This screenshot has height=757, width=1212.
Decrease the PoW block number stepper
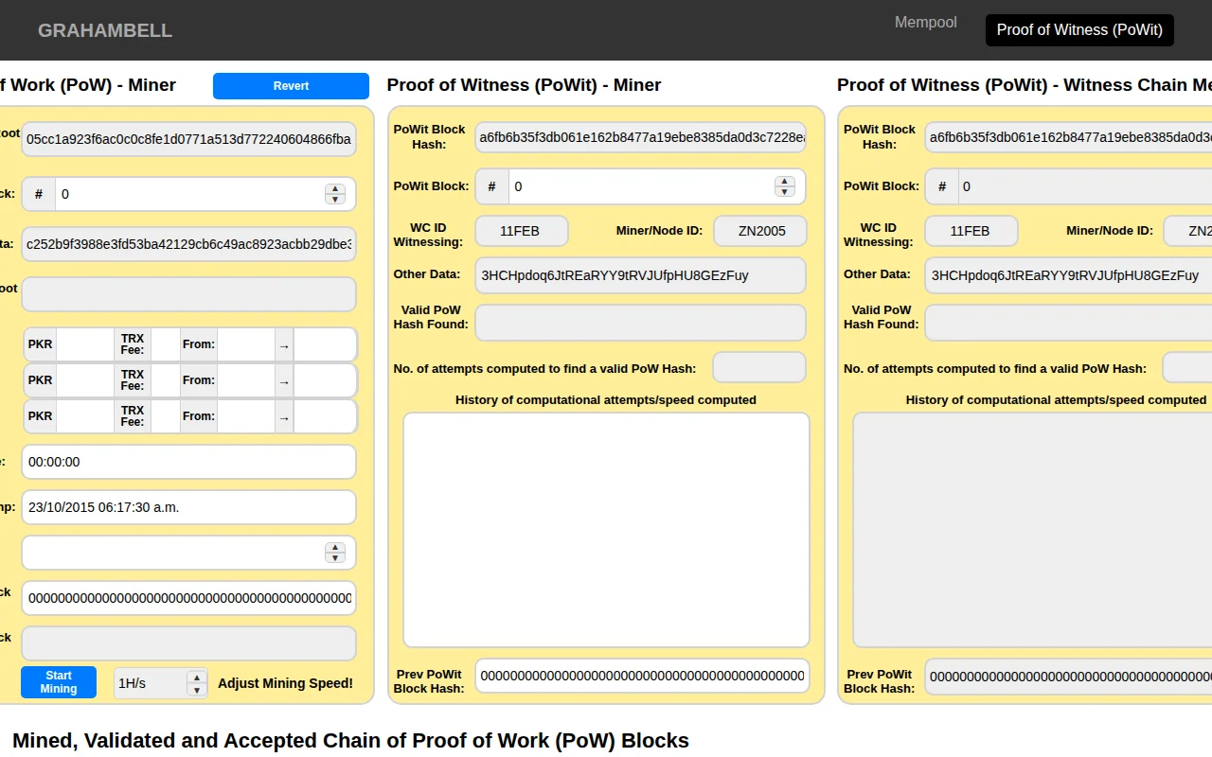(x=335, y=199)
